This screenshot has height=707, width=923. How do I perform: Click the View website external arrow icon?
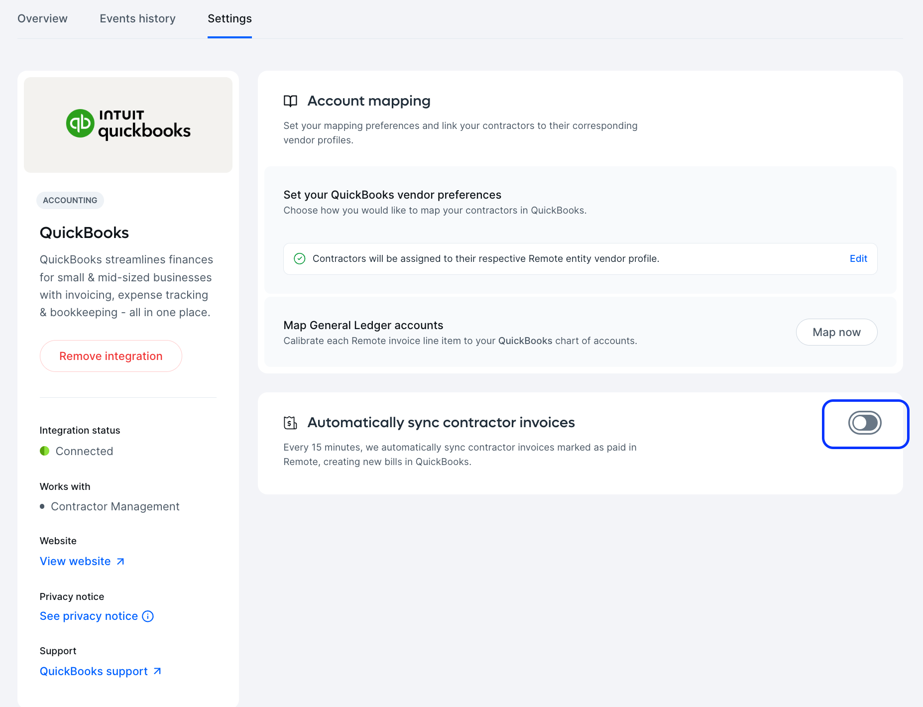[120, 562]
